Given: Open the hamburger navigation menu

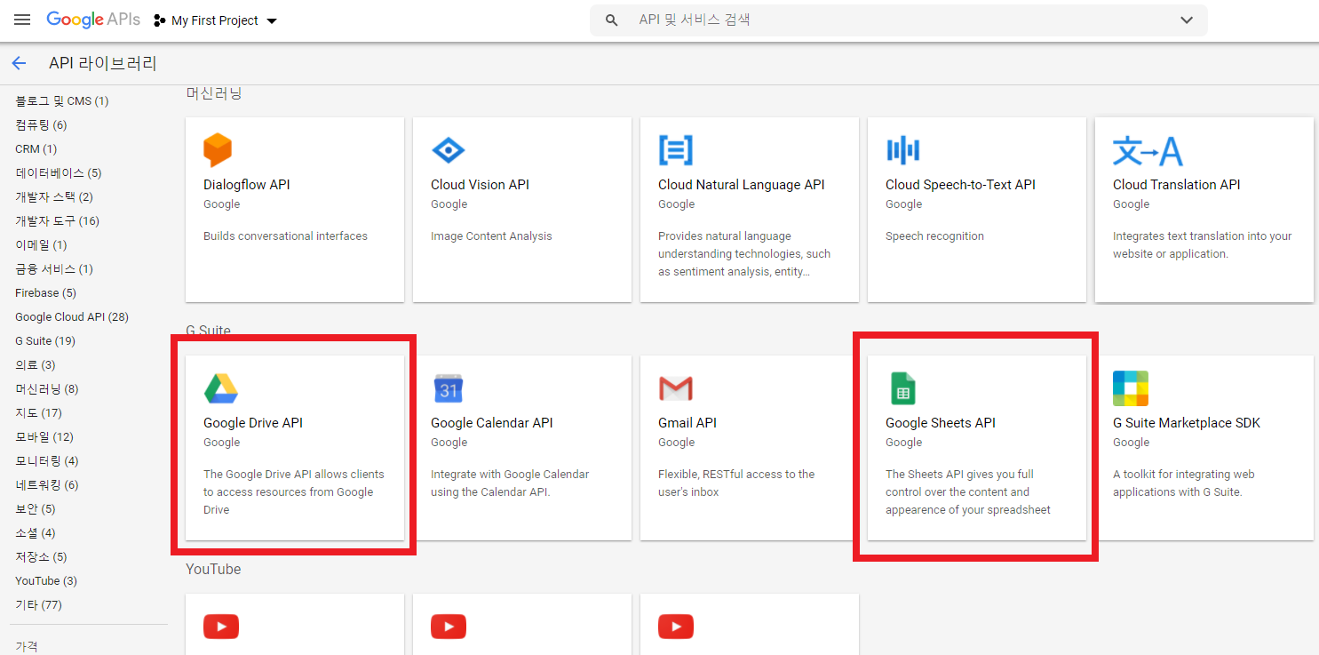Looking at the screenshot, I should (22, 20).
